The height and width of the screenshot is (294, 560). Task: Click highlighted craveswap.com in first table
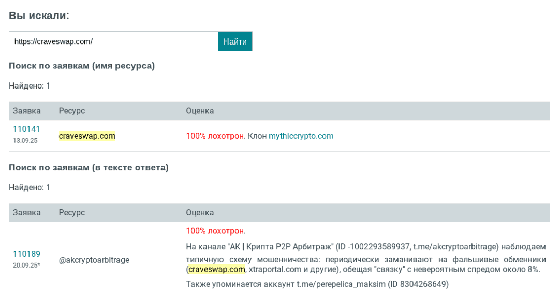pos(87,136)
